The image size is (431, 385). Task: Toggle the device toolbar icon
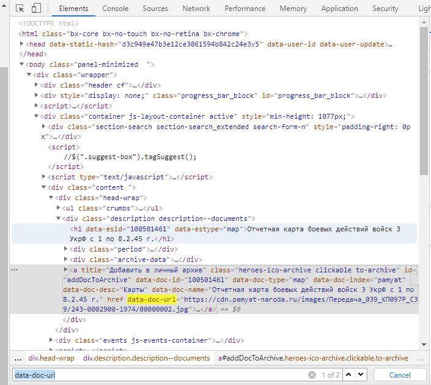36,8
